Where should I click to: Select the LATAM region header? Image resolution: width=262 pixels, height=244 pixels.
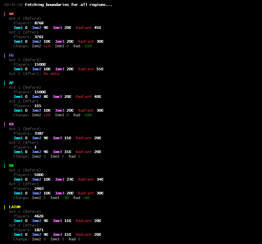15,207
